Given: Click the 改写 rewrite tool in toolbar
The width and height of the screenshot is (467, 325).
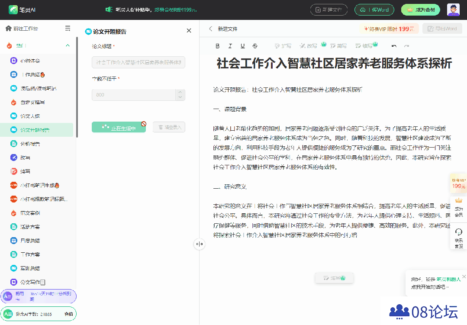Looking at the screenshot, I should [x=309, y=46].
